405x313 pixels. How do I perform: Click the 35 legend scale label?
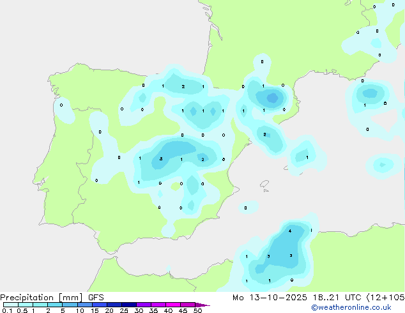(153, 310)
